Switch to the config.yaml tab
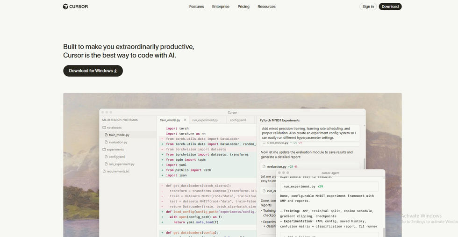The height and width of the screenshot is (237, 458). point(238,120)
